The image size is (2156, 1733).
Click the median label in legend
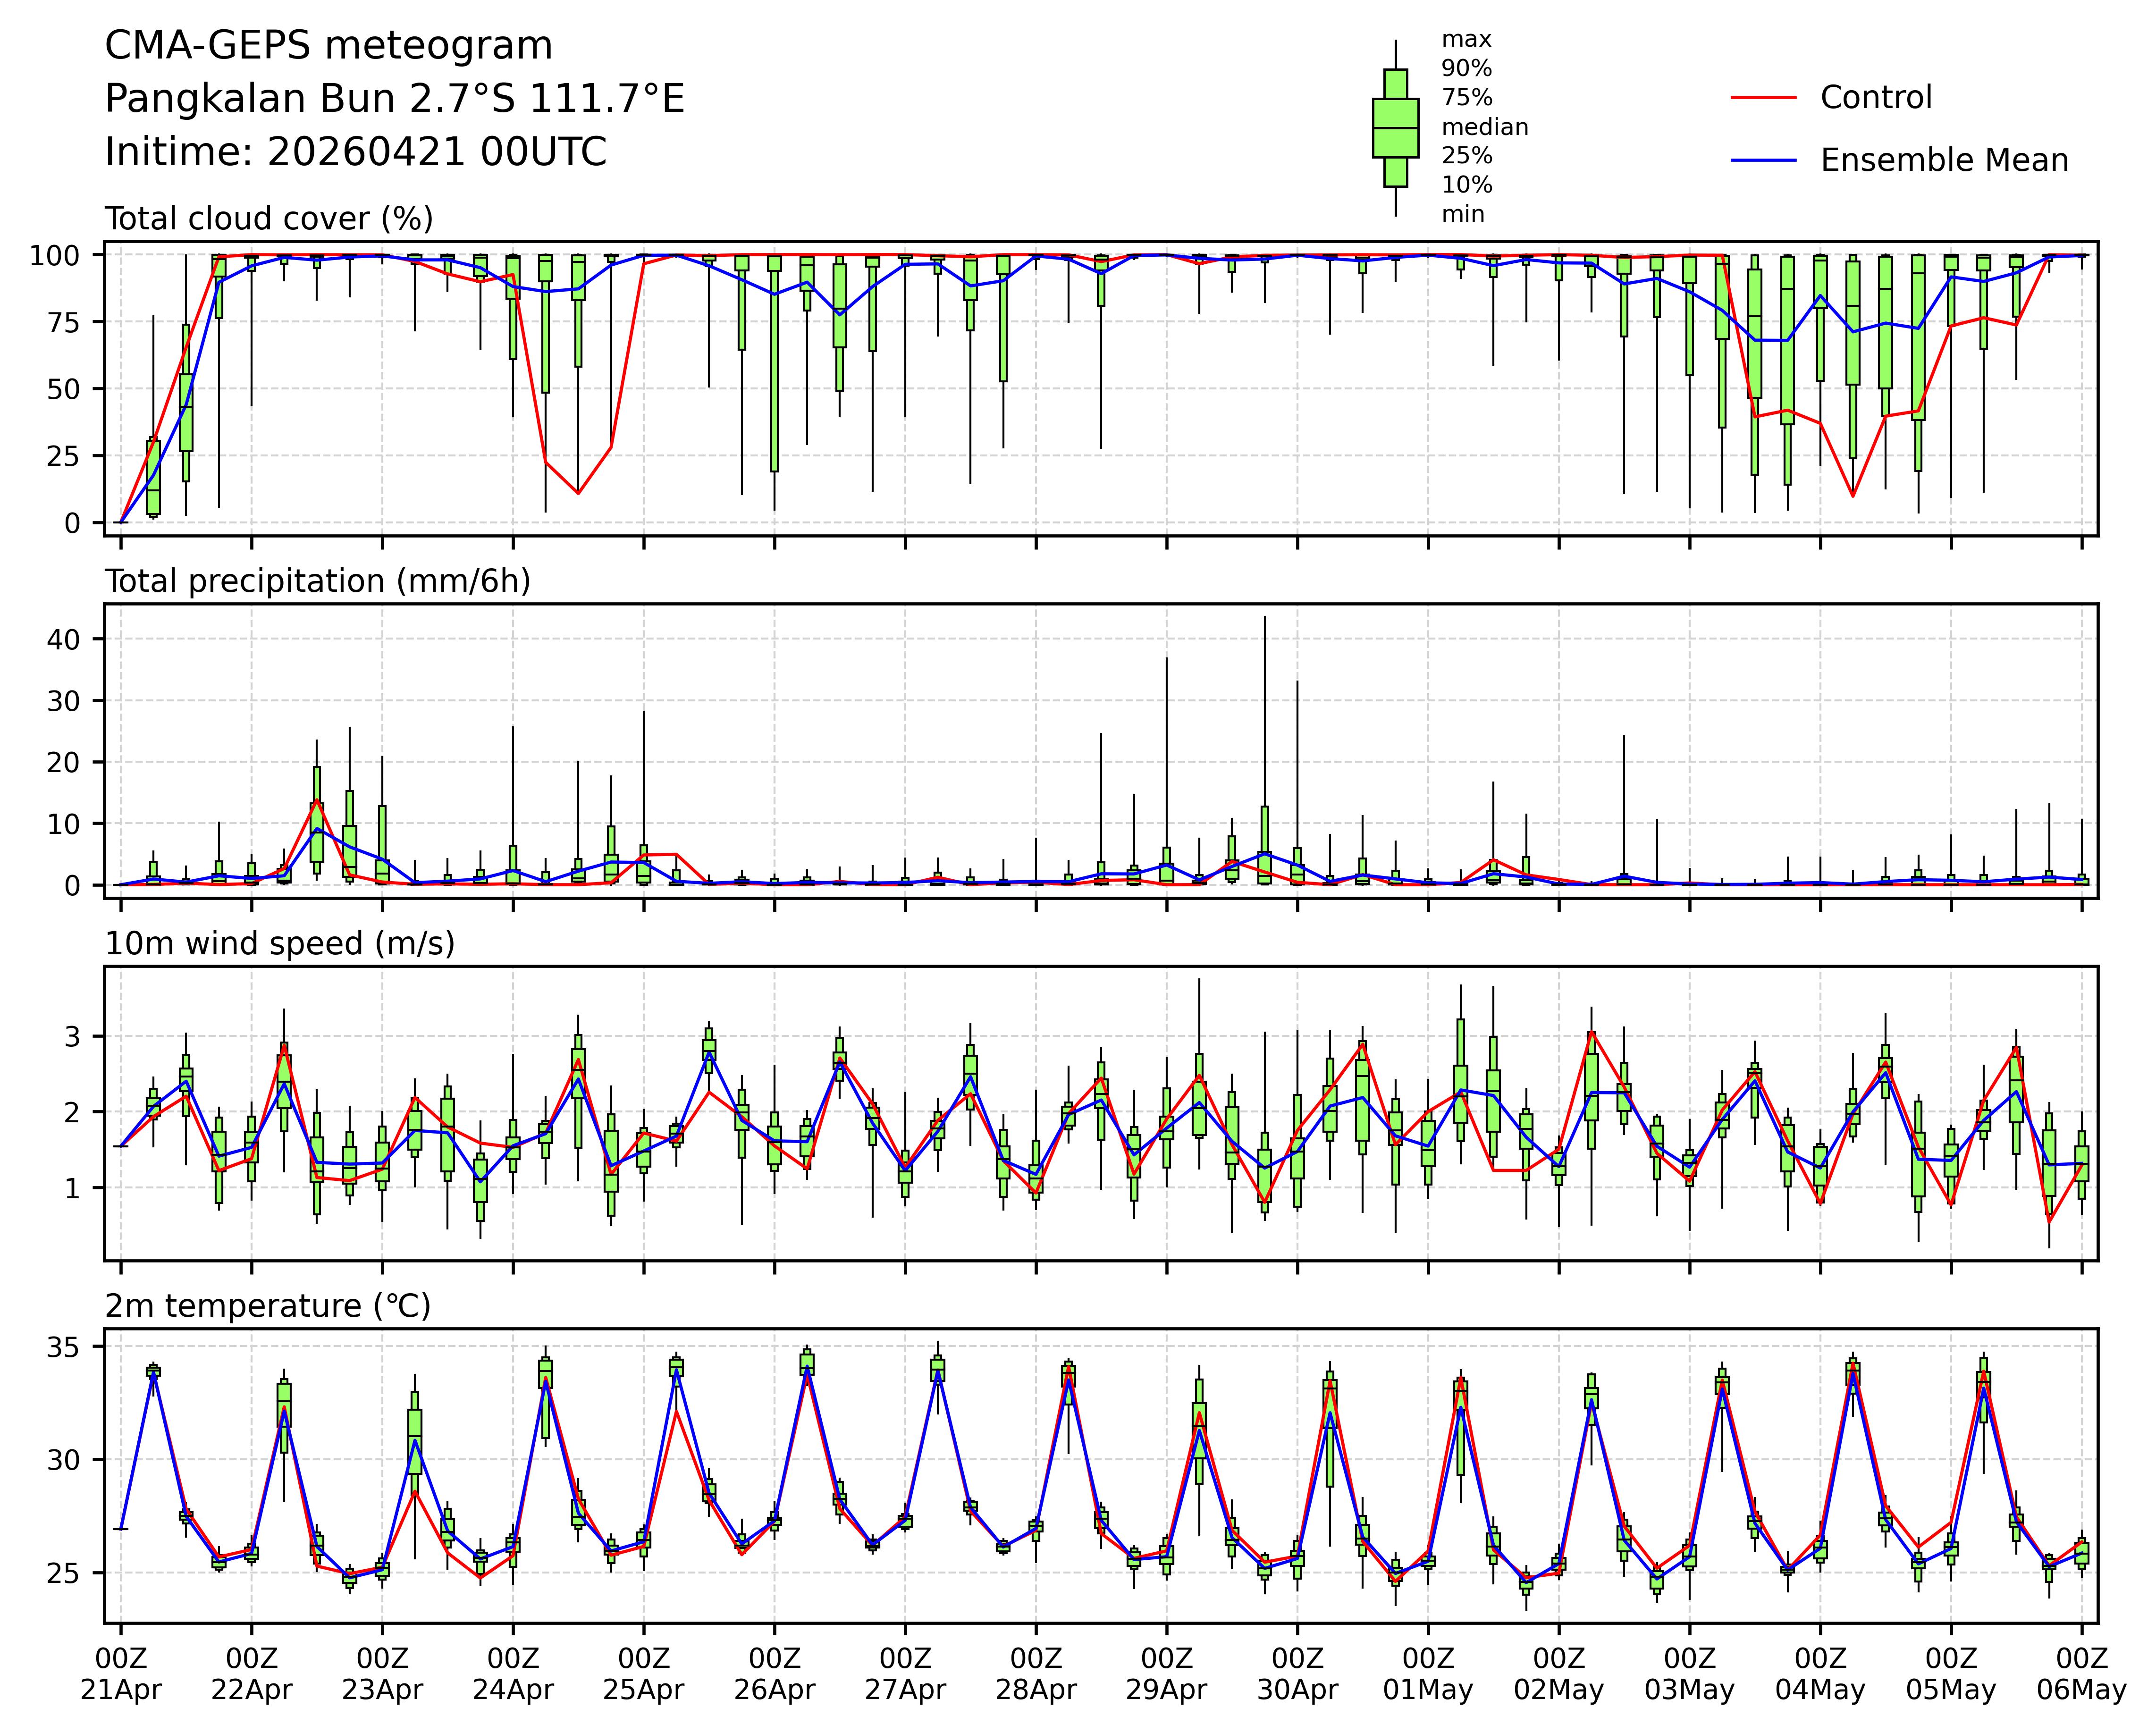tap(1484, 127)
